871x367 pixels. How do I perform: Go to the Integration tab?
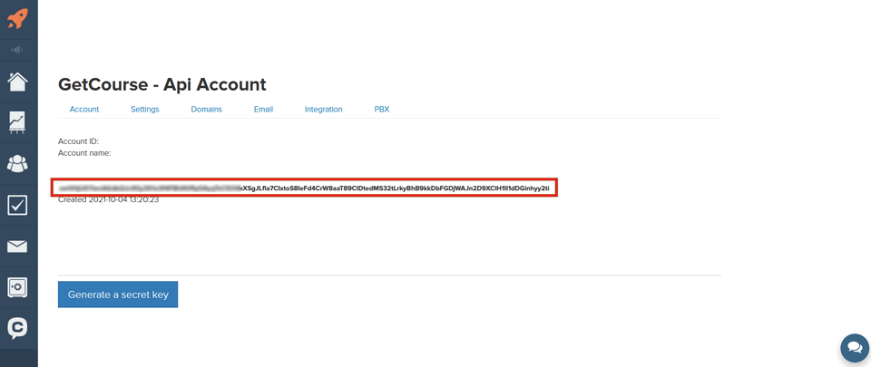click(x=323, y=110)
